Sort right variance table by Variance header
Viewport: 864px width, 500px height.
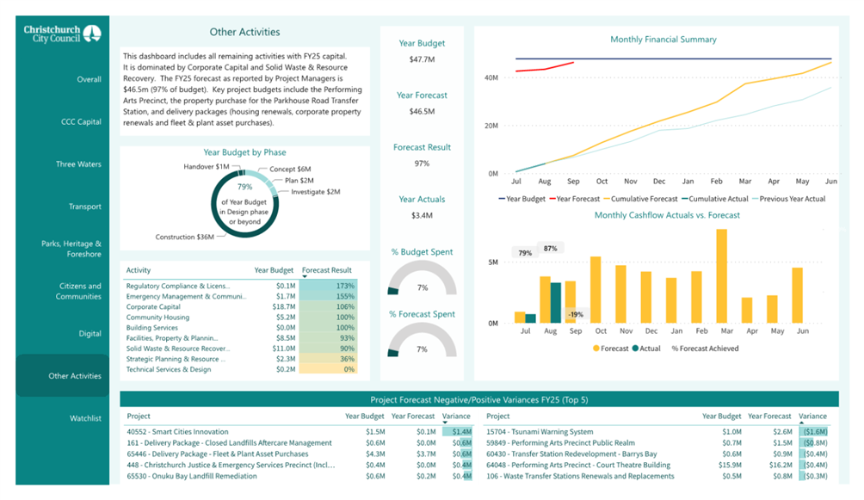(812, 417)
